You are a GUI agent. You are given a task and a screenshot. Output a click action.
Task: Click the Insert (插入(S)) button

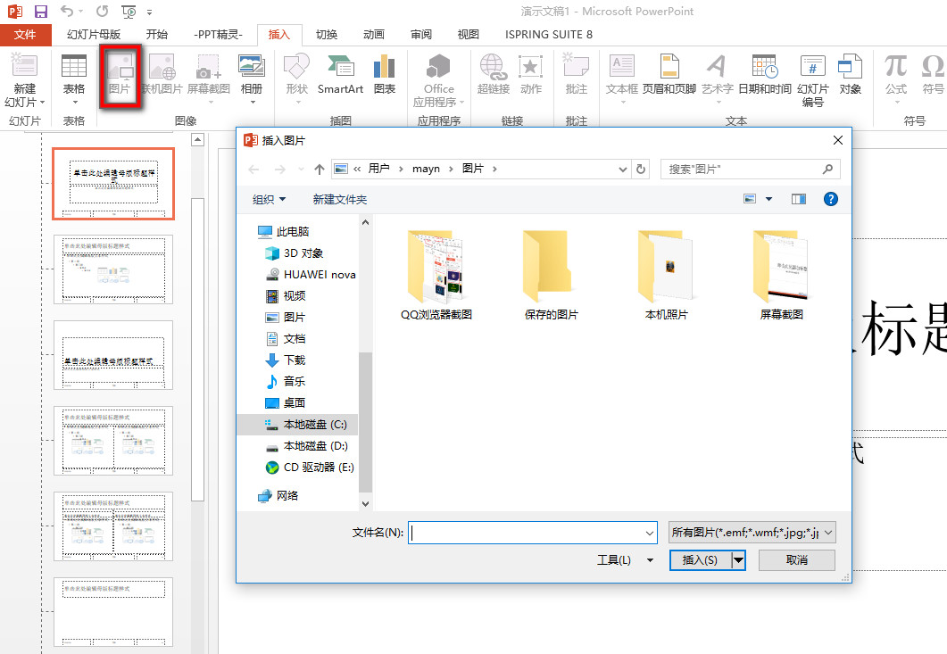pos(701,560)
